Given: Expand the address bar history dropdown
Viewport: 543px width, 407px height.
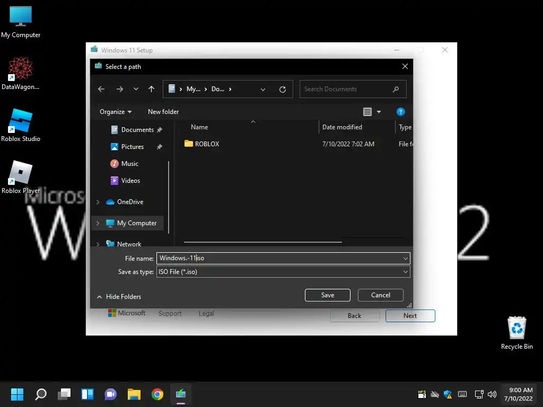Looking at the screenshot, I should click(x=263, y=89).
